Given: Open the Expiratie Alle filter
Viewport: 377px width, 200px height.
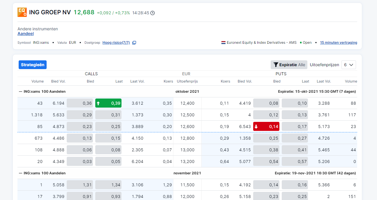Looking at the screenshot, I should [x=289, y=65].
